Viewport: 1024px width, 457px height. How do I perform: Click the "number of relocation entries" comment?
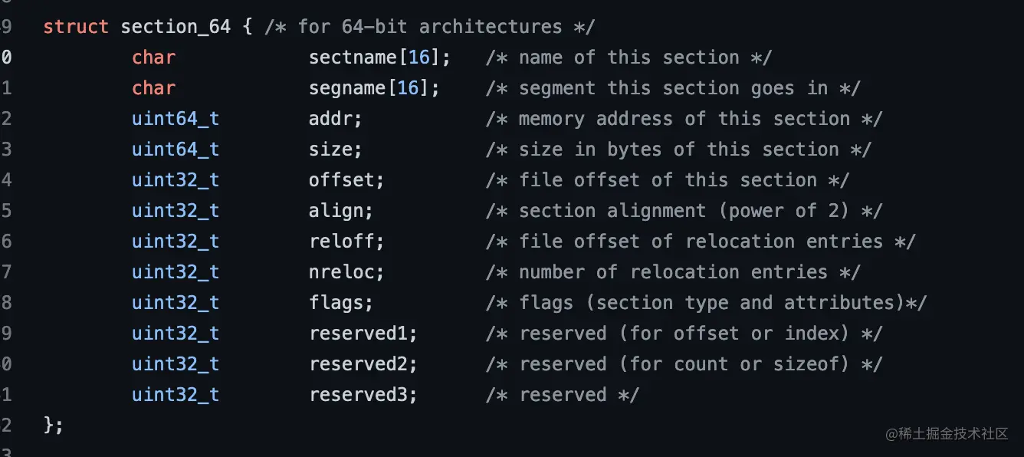pyautogui.click(x=673, y=272)
